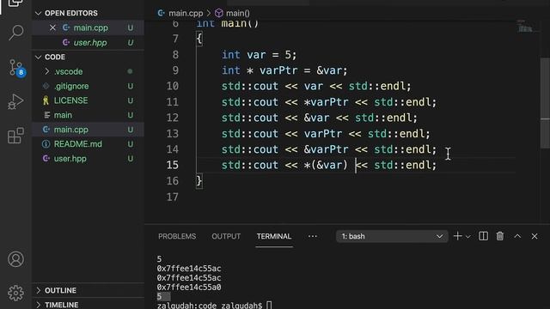Split the terminal
This screenshot has height=309, width=550.
pyautogui.click(x=483, y=236)
